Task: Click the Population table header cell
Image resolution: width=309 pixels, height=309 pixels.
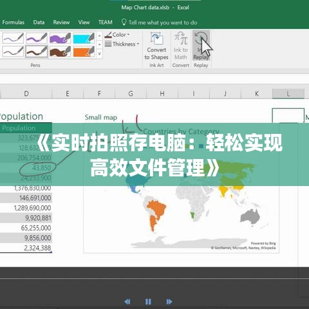Action: point(26,128)
